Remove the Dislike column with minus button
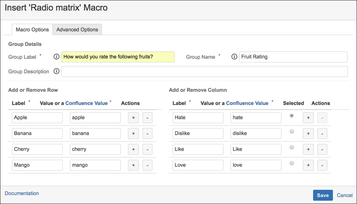 322,133
